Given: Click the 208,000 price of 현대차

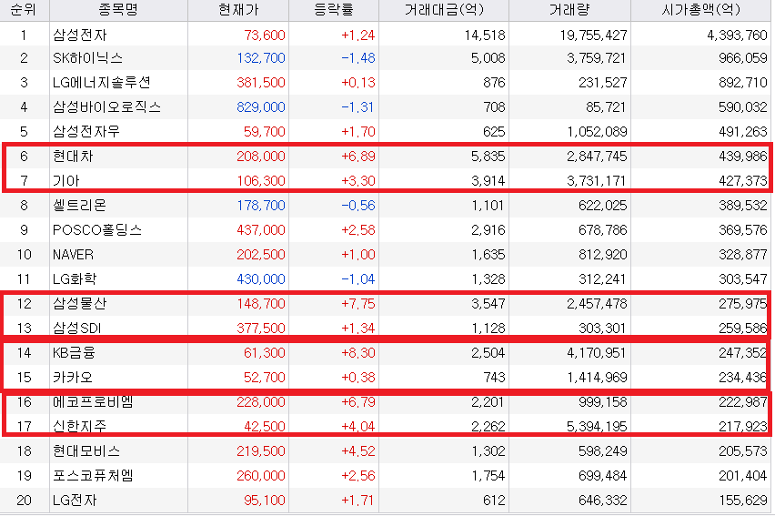Looking at the screenshot, I should (x=261, y=157).
